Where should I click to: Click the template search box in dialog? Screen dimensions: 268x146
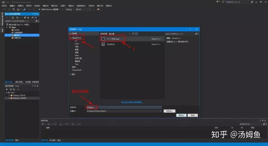point(180,34)
